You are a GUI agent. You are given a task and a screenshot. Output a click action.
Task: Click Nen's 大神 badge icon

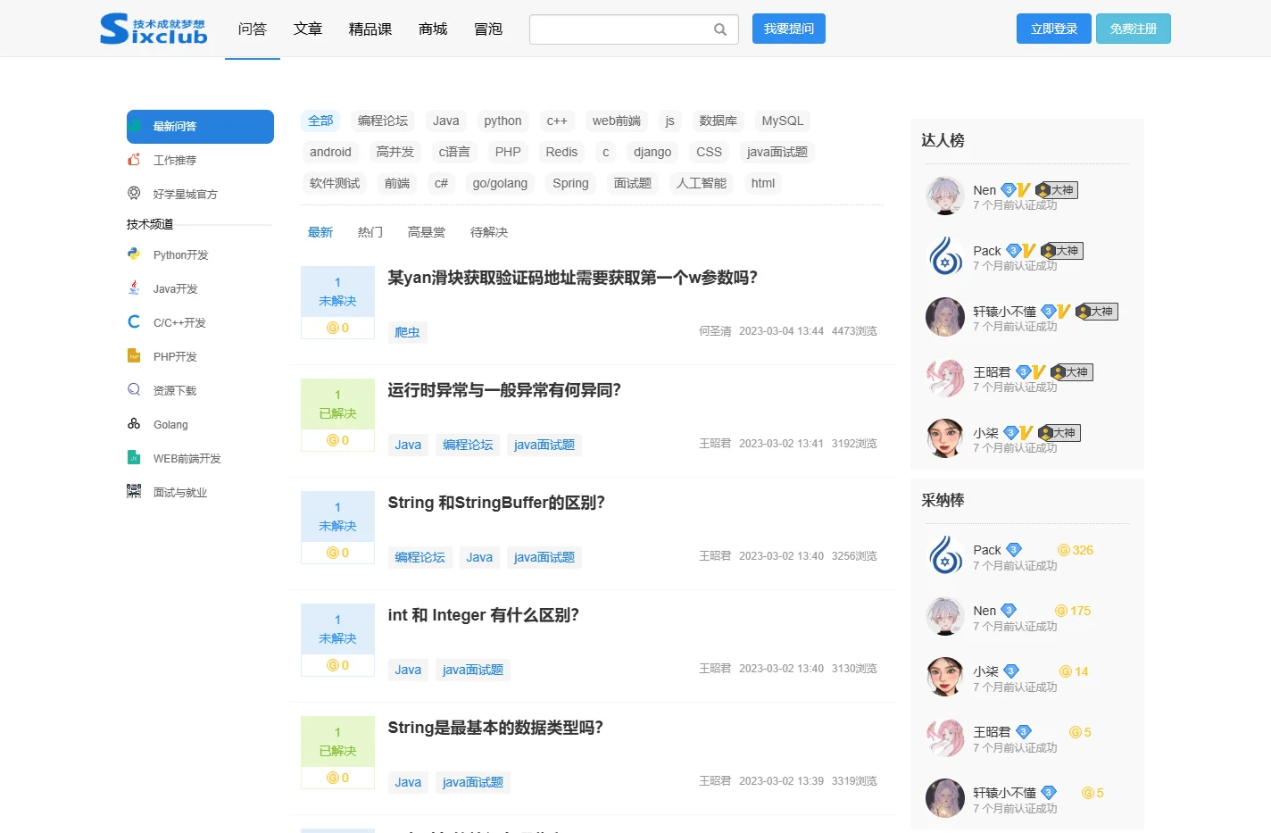pos(1057,190)
